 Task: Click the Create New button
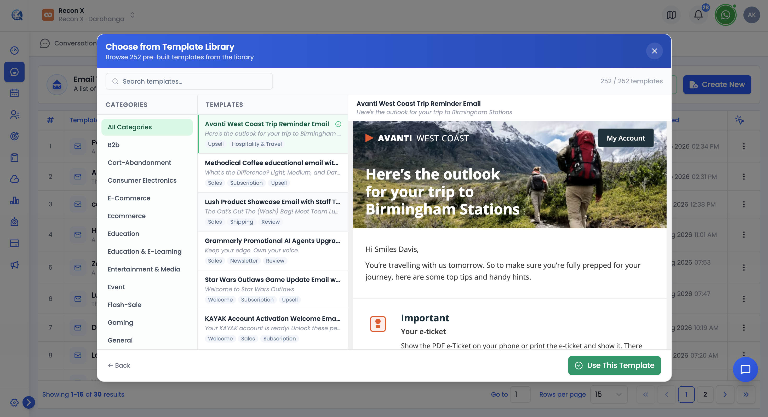[x=717, y=85]
